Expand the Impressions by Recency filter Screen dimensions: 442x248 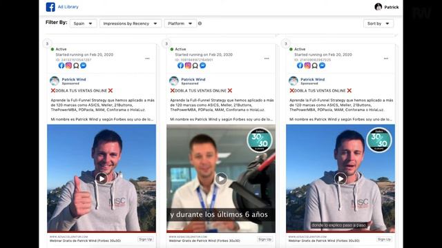point(131,23)
